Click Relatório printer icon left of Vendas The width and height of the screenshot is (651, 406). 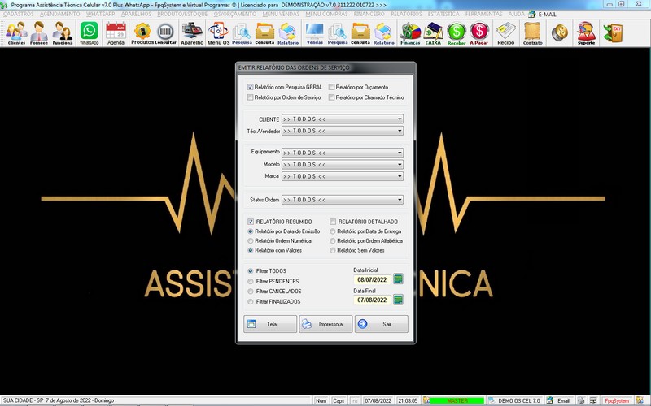point(288,33)
